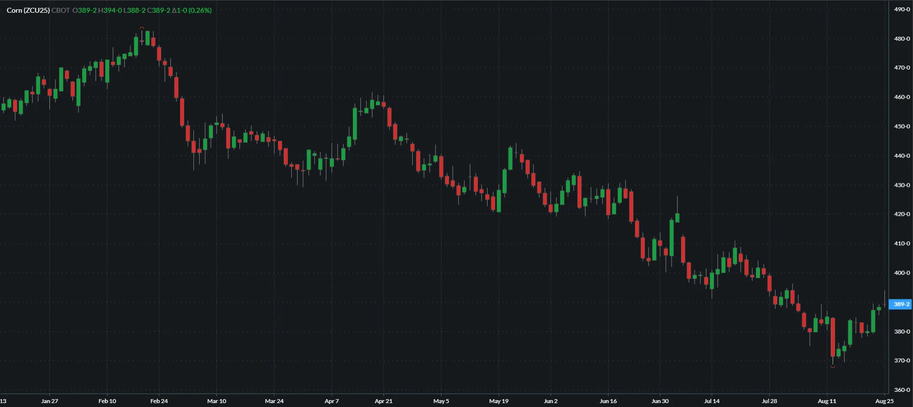Click the 420-0 level on price axis
This screenshot has height=407, width=913.
(902, 214)
